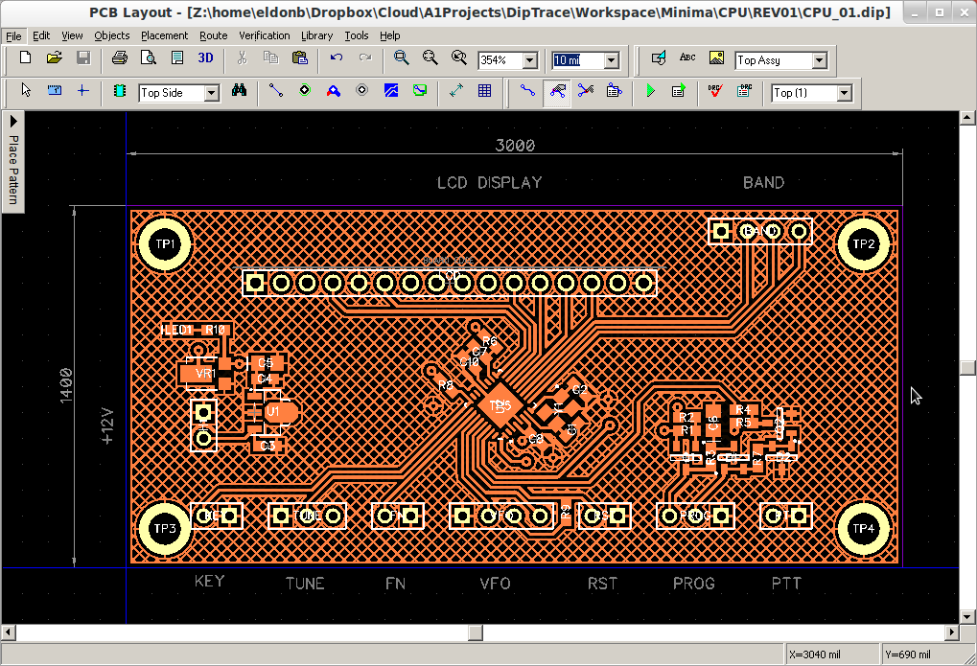
Task: Click the Unroute Trace tool icon
Action: (586, 90)
